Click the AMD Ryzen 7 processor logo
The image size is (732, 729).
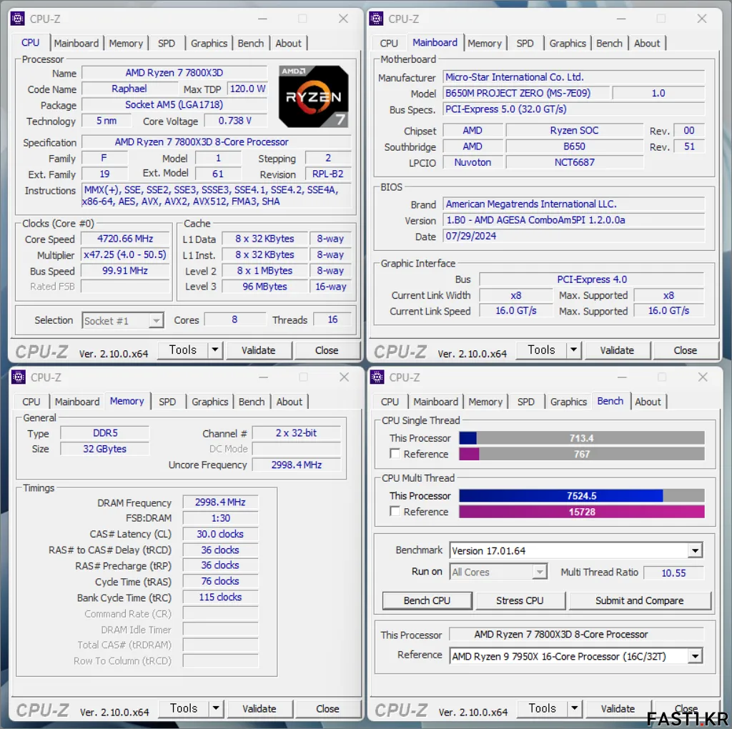tap(313, 96)
